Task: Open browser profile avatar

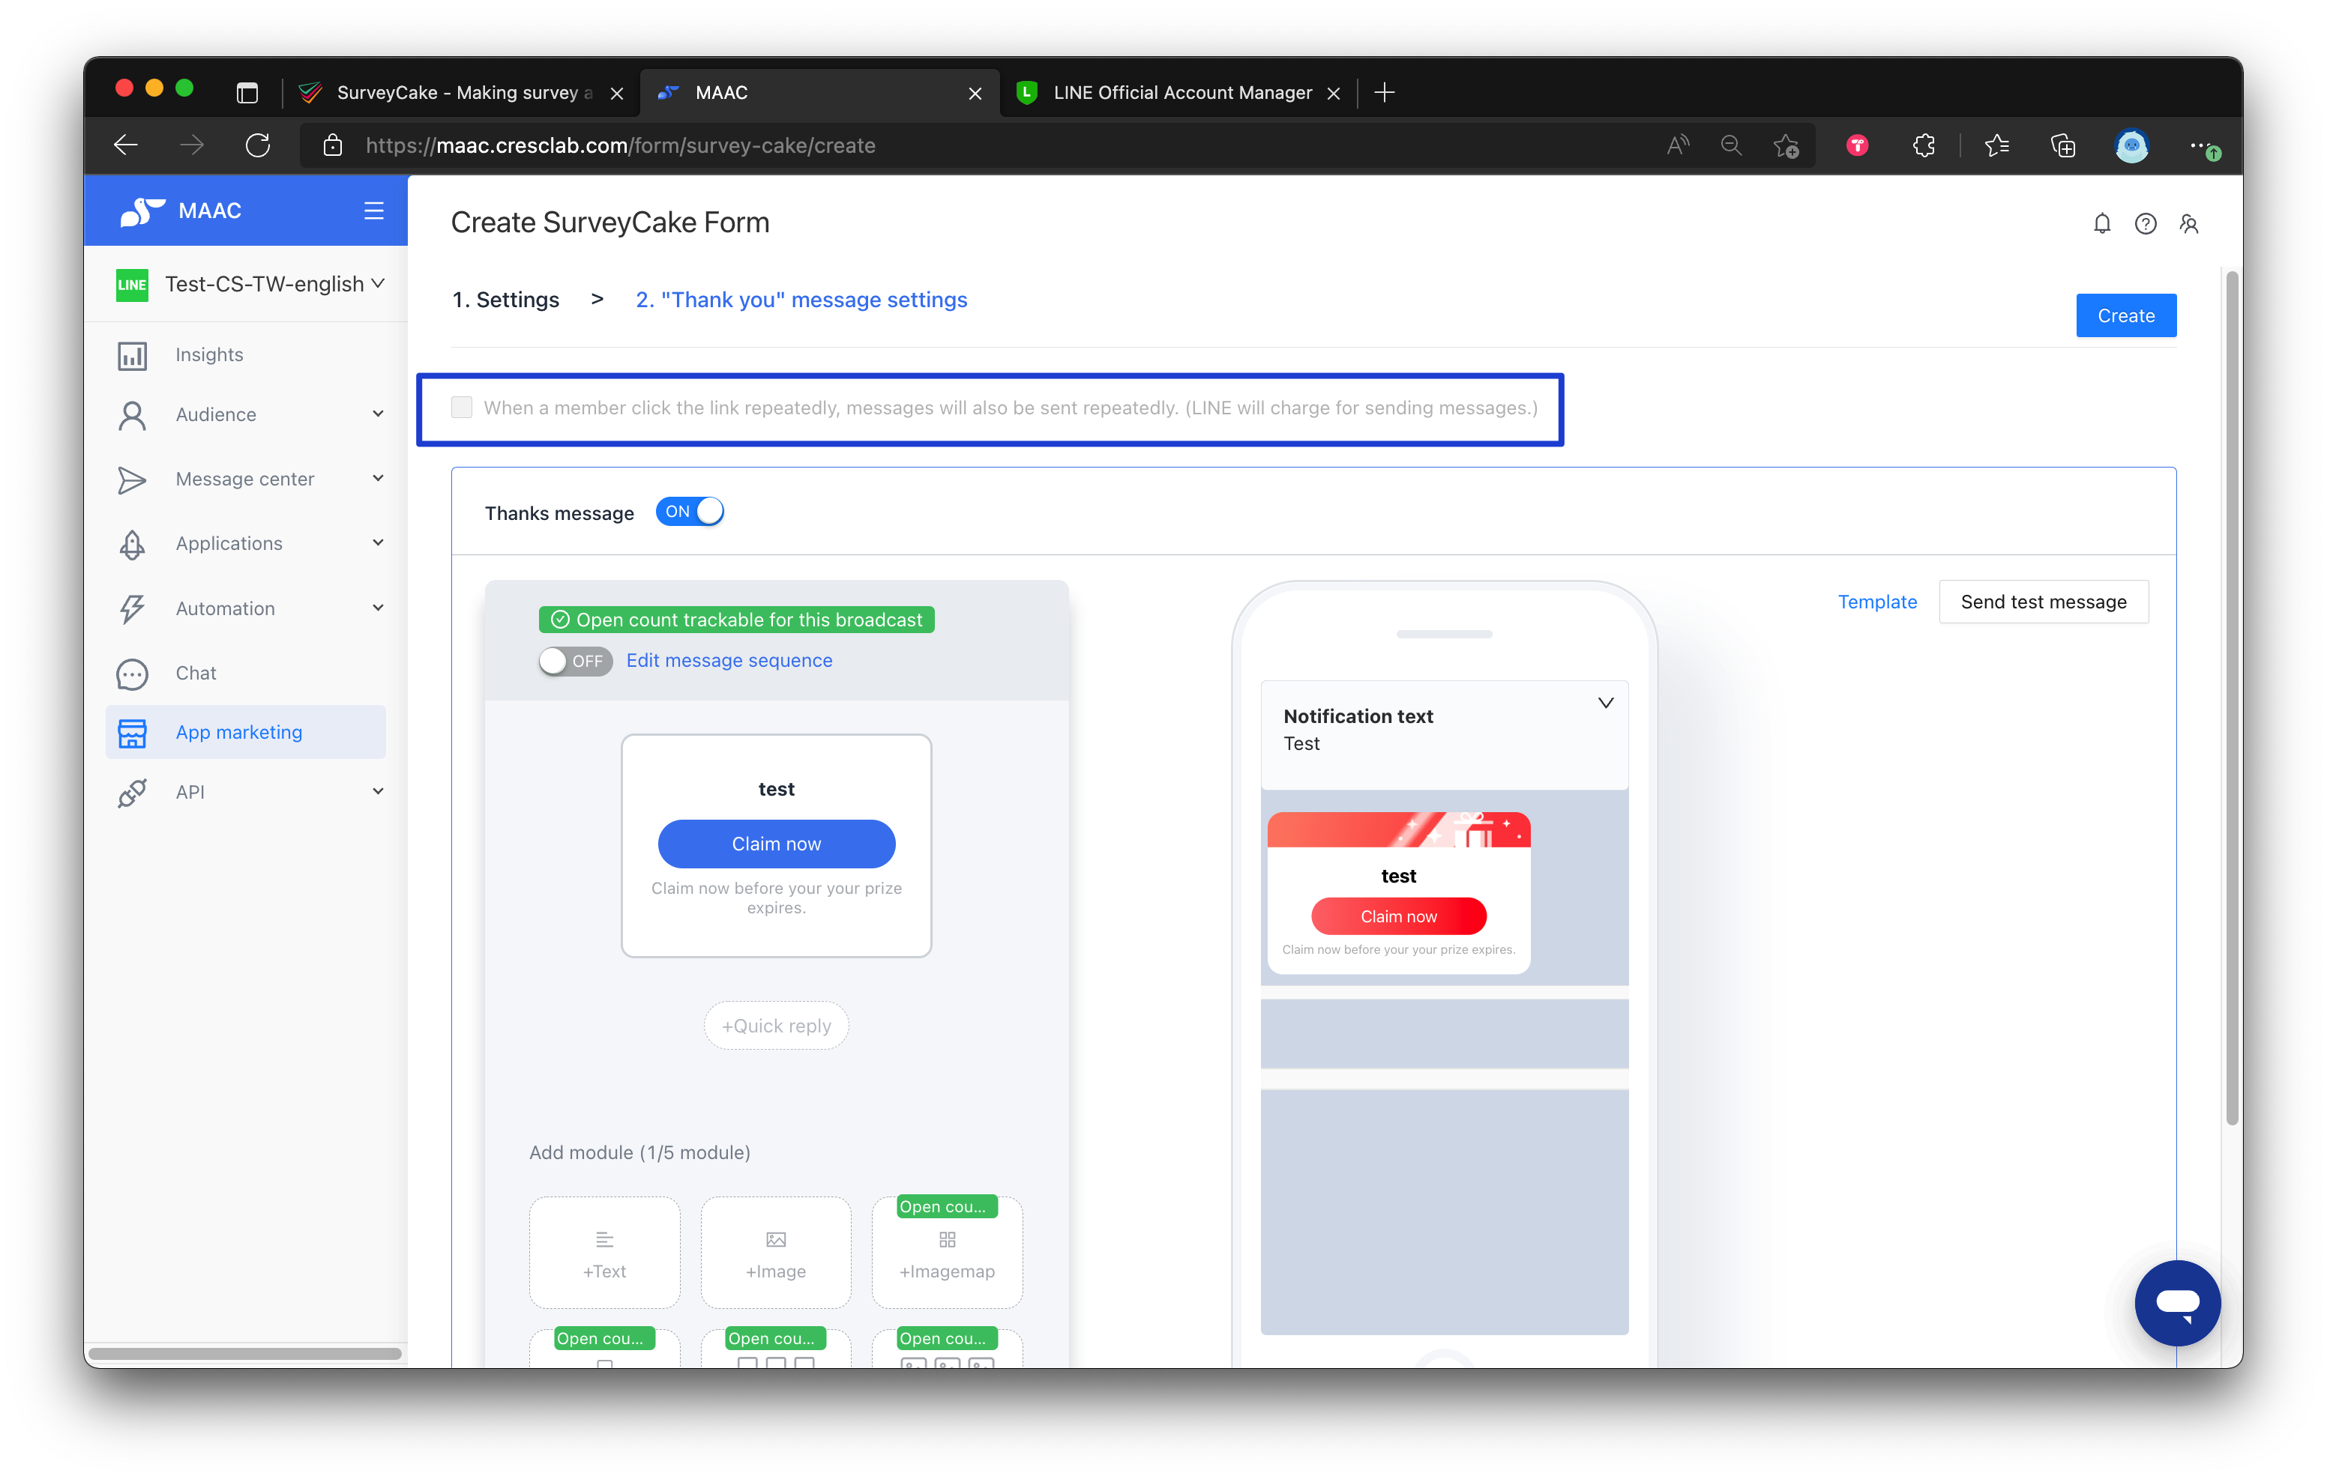Action: (2131, 146)
